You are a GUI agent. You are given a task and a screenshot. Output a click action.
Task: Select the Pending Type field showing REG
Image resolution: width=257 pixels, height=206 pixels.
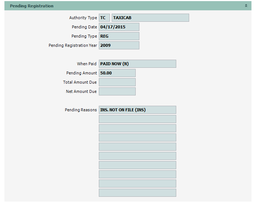tap(119, 36)
